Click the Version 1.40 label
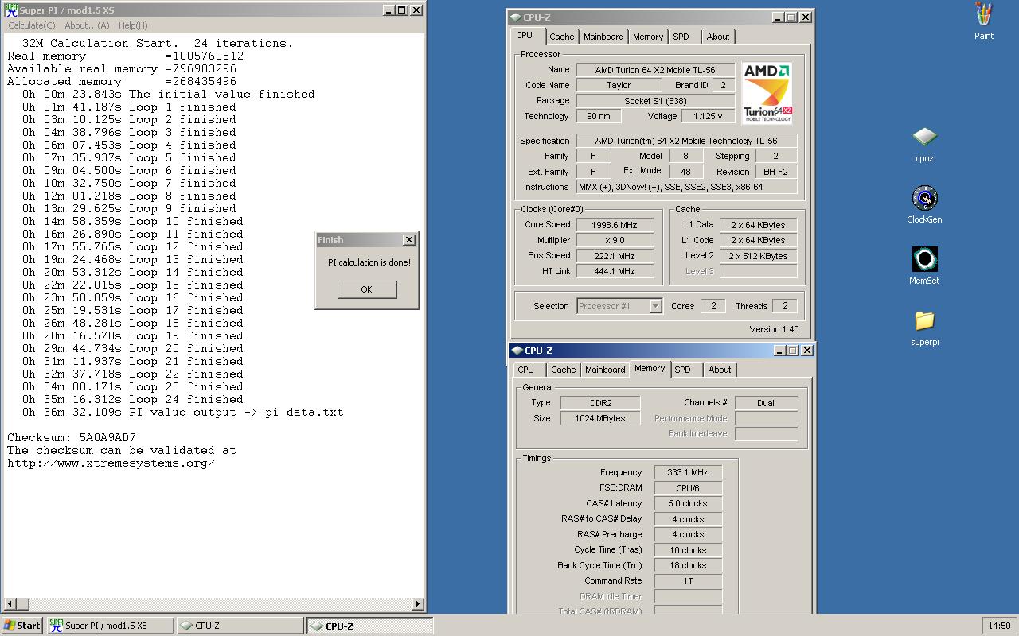The image size is (1019, 636). 774,329
